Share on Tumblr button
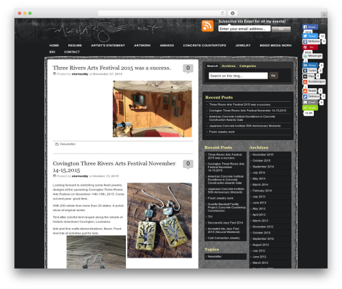The width and height of the screenshot is (342, 289). click(x=310, y=71)
